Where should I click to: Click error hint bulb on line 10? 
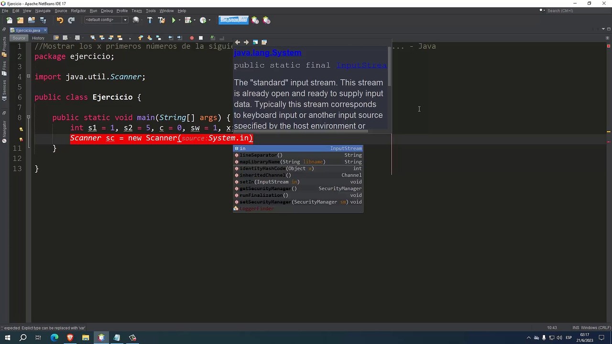point(21,139)
